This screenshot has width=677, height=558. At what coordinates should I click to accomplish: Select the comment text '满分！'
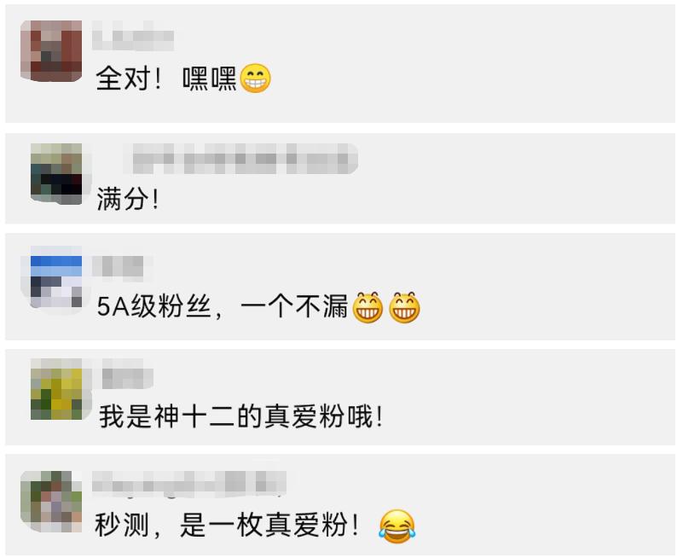pyautogui.click(x=127, y=199)
